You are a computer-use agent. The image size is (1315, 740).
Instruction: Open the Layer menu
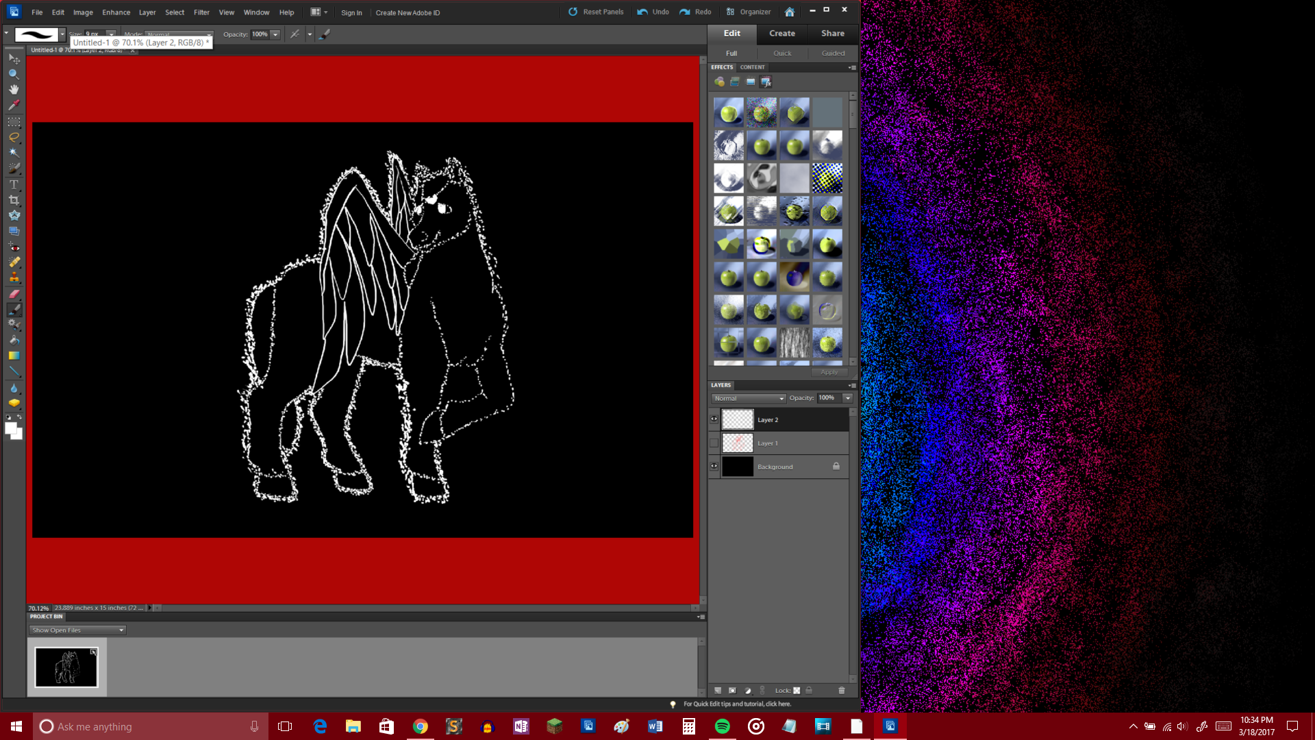[147, 12]
